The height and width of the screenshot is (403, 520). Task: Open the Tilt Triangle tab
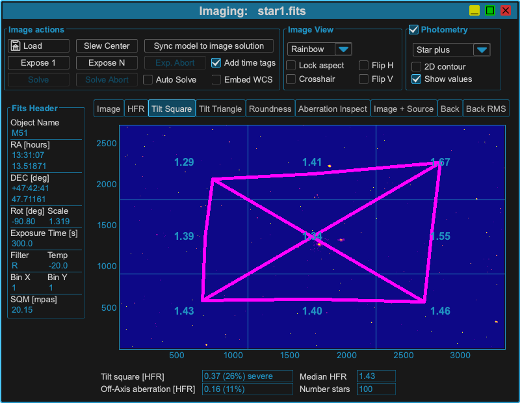coord(220,109)
